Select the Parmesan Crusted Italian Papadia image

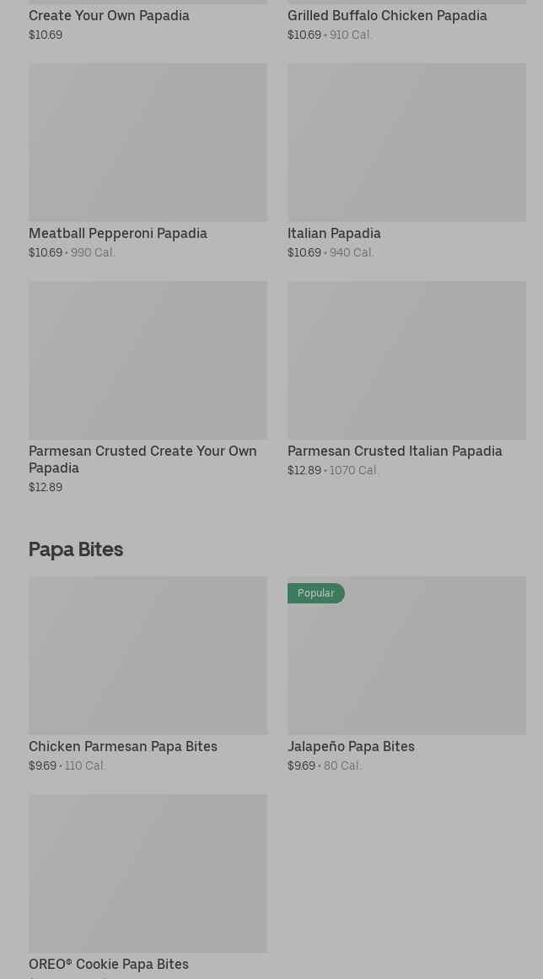(x=406, y=360)
